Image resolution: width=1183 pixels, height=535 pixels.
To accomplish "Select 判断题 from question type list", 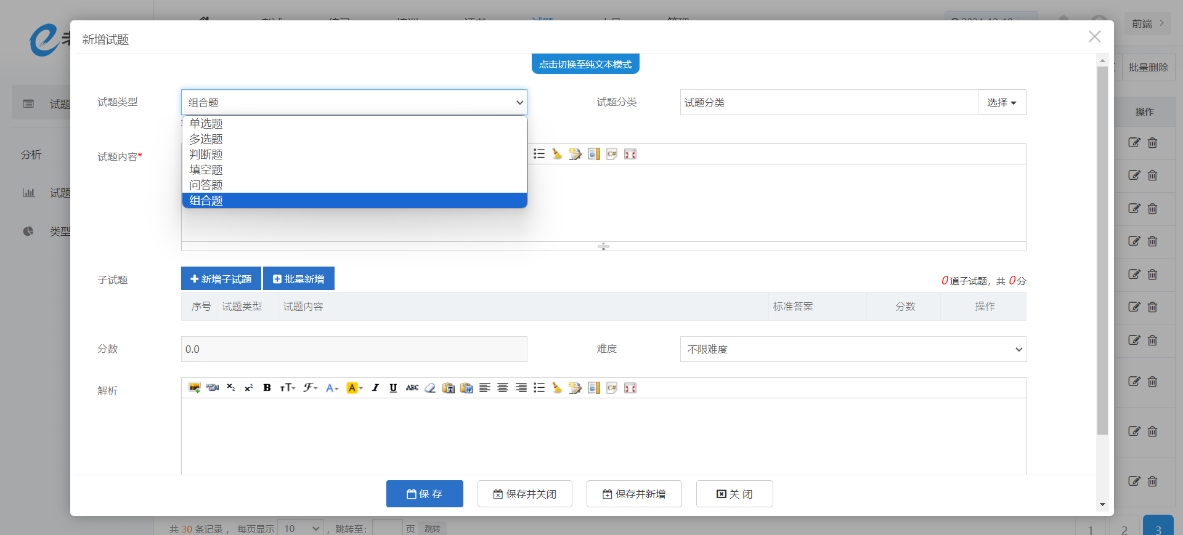I will (206, 155).
